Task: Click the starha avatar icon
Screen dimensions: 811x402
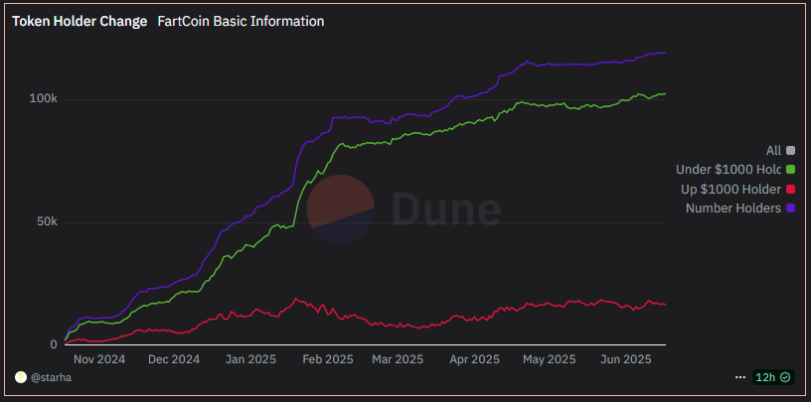Action: pos(20,378)
